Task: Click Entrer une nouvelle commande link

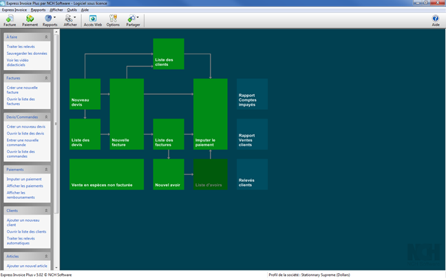Action: (23, 142)
